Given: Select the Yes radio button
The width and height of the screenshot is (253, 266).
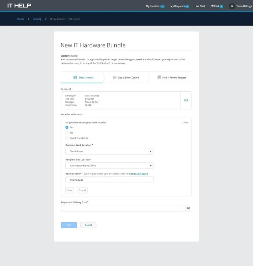Looking at the screenshot, I should (x=67, y=127).
